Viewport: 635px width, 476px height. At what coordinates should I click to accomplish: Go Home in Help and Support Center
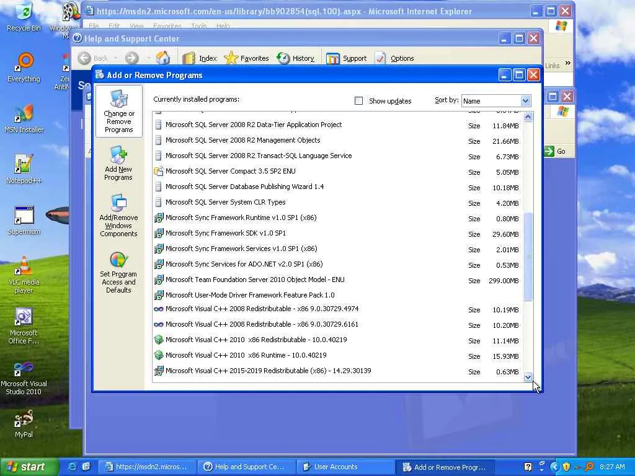(163, 58)
